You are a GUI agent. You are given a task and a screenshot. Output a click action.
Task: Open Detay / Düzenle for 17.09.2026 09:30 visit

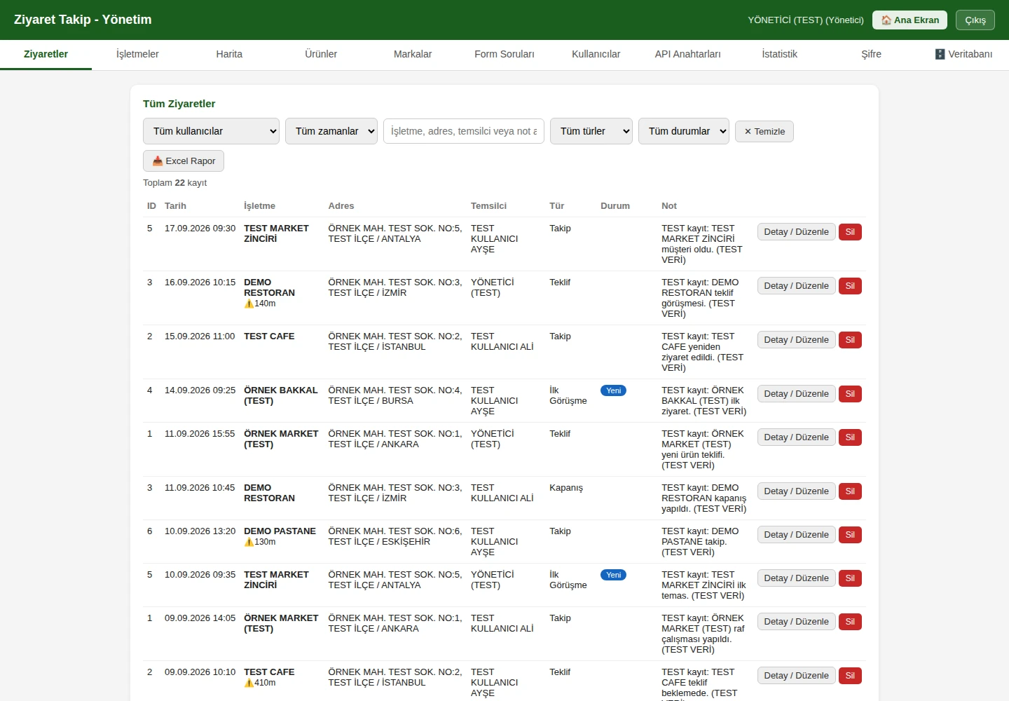(796, 232)
